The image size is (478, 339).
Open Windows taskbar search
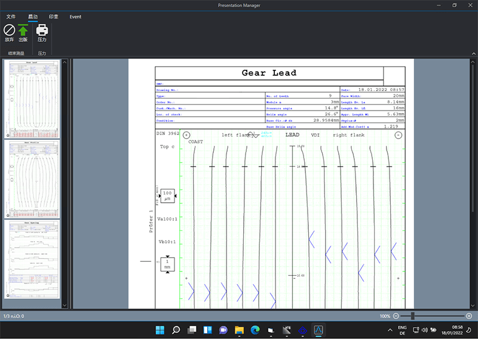point(176,330)
